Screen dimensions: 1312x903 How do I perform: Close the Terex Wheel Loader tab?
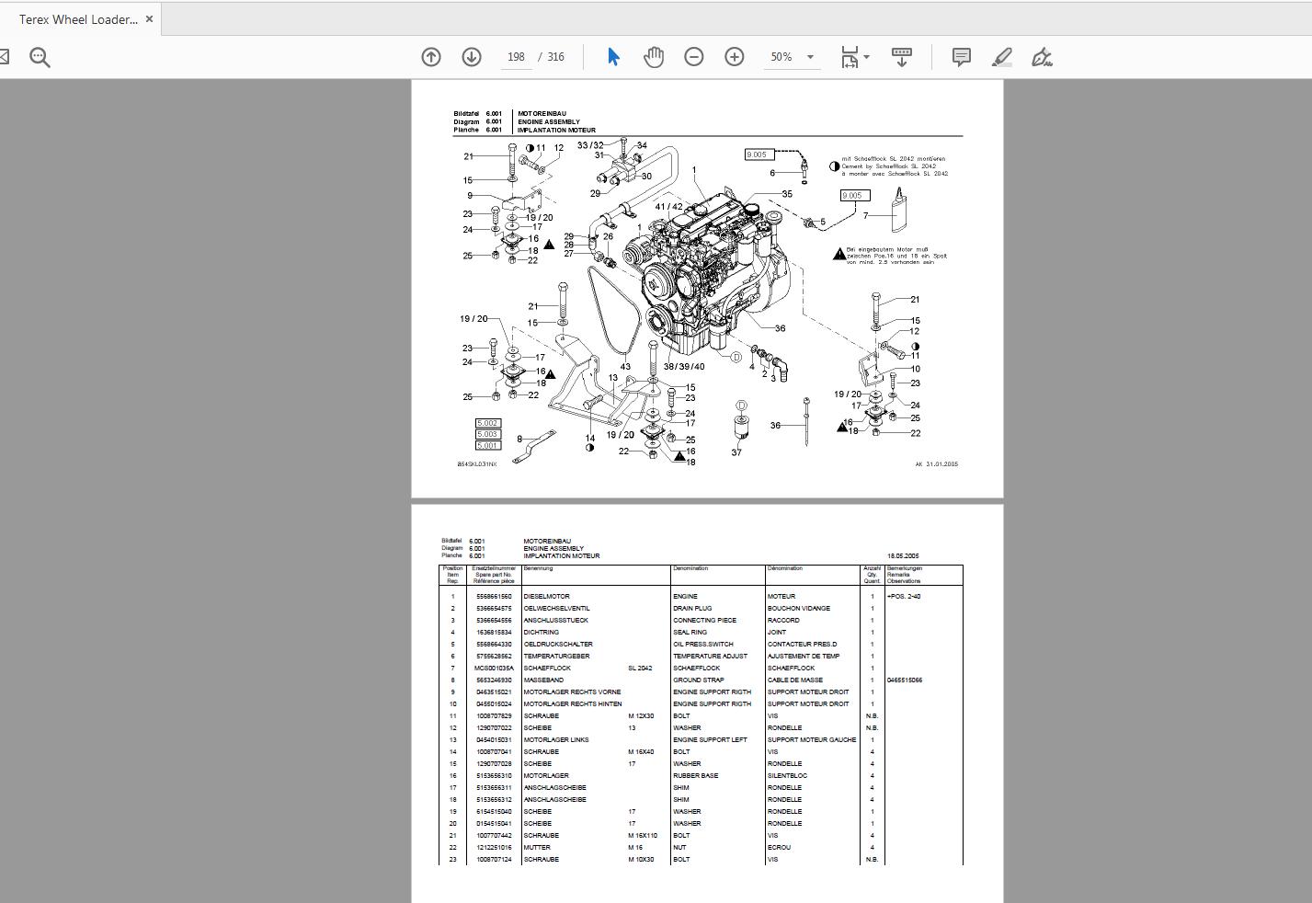click(x=149, y=17)
